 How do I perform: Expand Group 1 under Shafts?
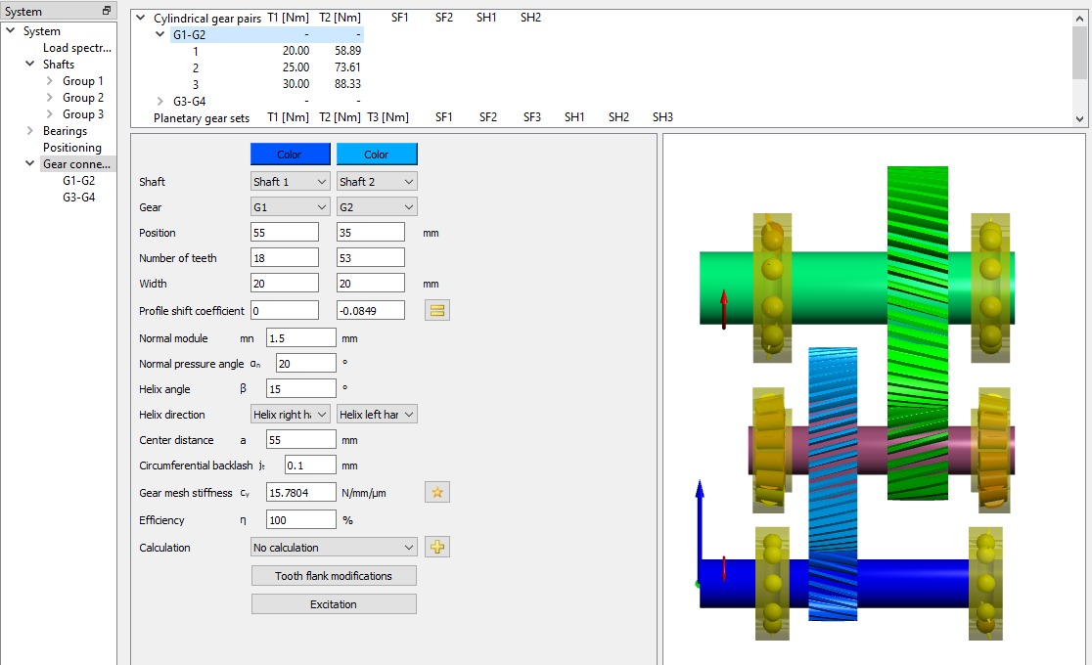[x=50, y=81]
